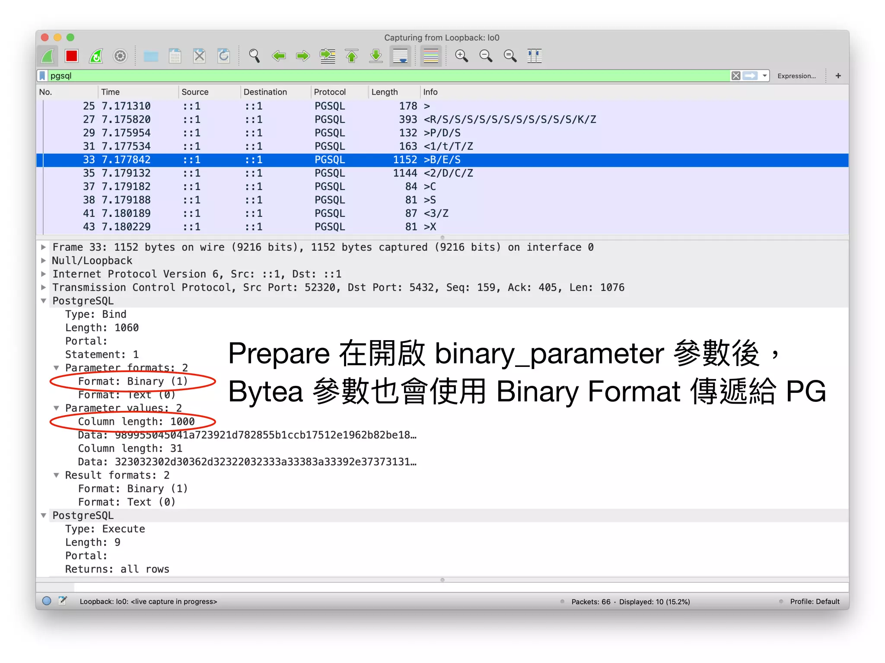This screenshot has height=663, width=885.
Task: Select the Type: Bind field
Action: 96,314
